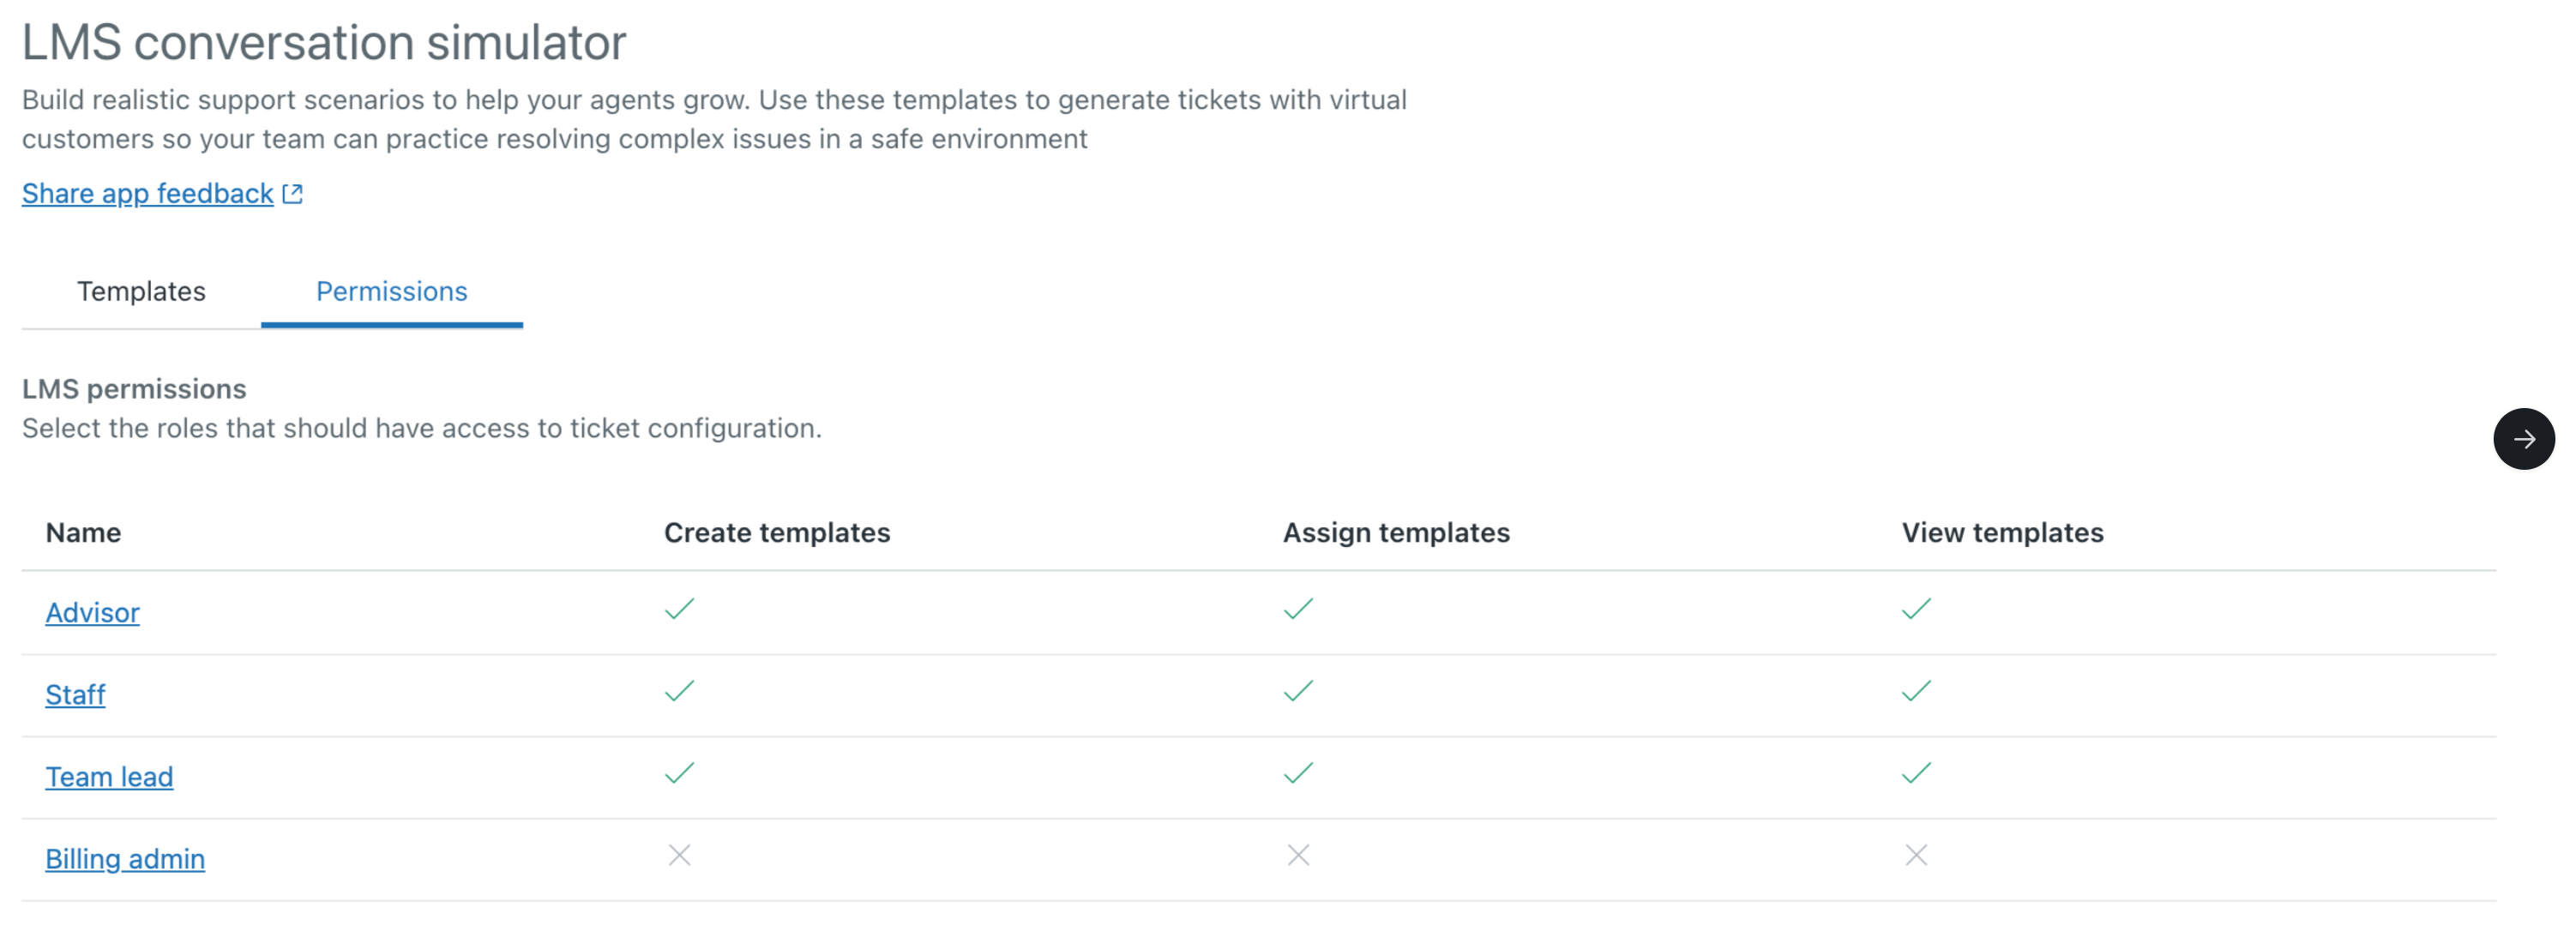Image resolution: width=2576 pixels, height=931 pixels.
Task: Open the Staff role link
Action: click(x=75, y=694)
